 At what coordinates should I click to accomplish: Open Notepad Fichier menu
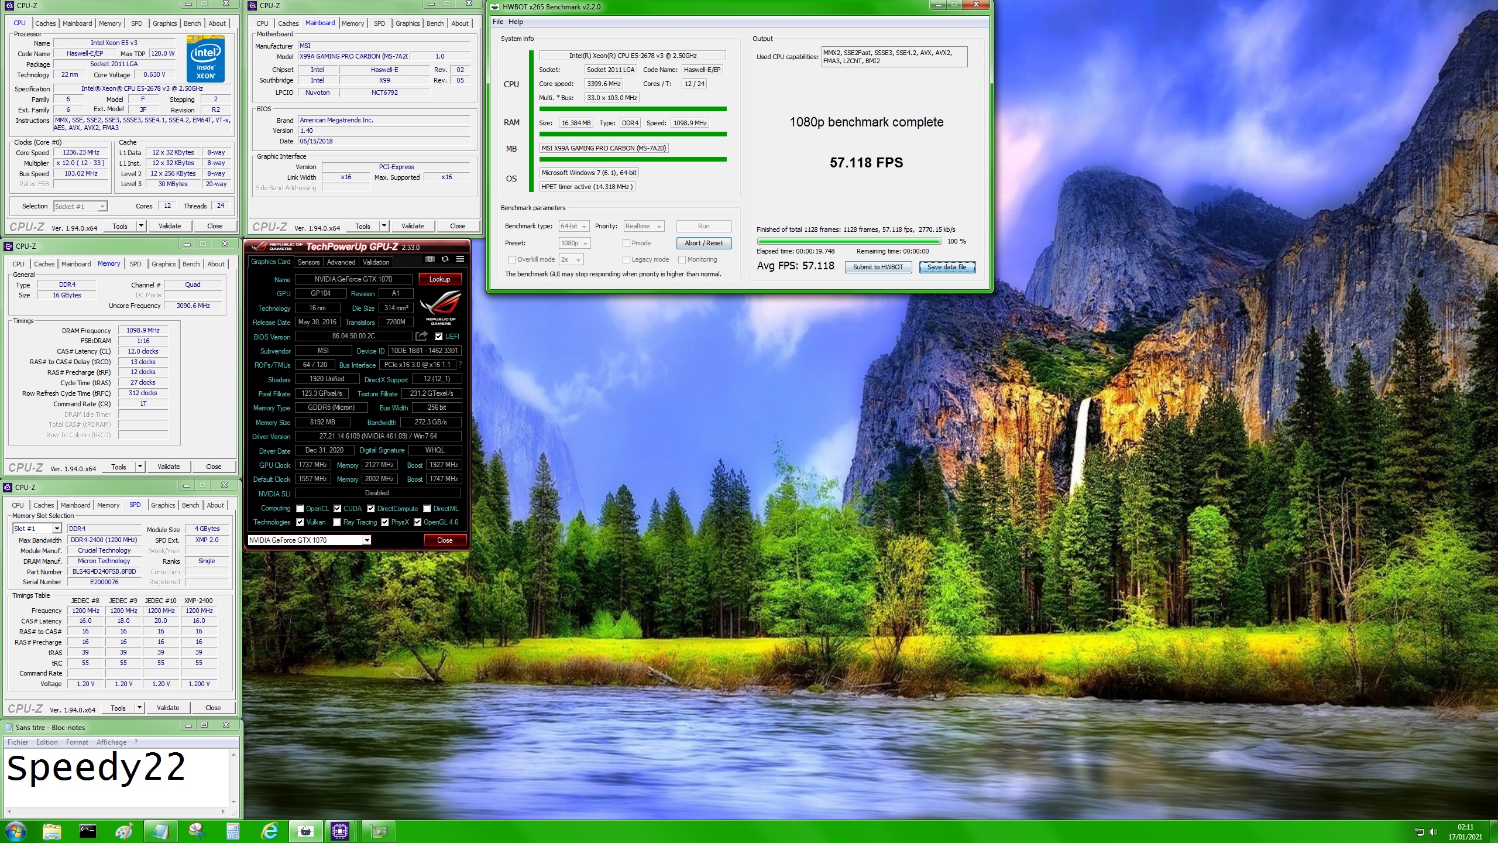tap(18, 742)
